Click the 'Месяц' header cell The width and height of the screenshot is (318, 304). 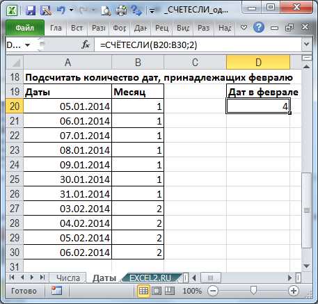click(x=138, y=92)
